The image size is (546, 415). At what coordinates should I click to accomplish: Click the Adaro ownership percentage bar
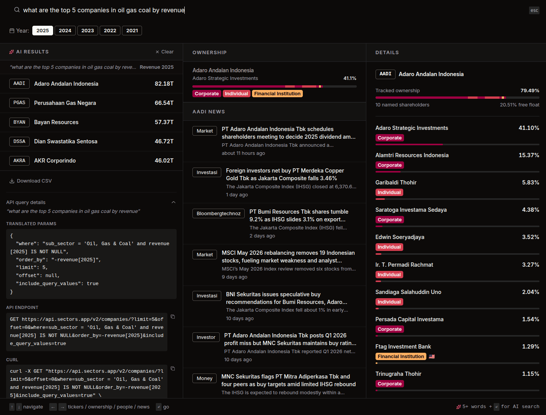[x=274, y=86]
